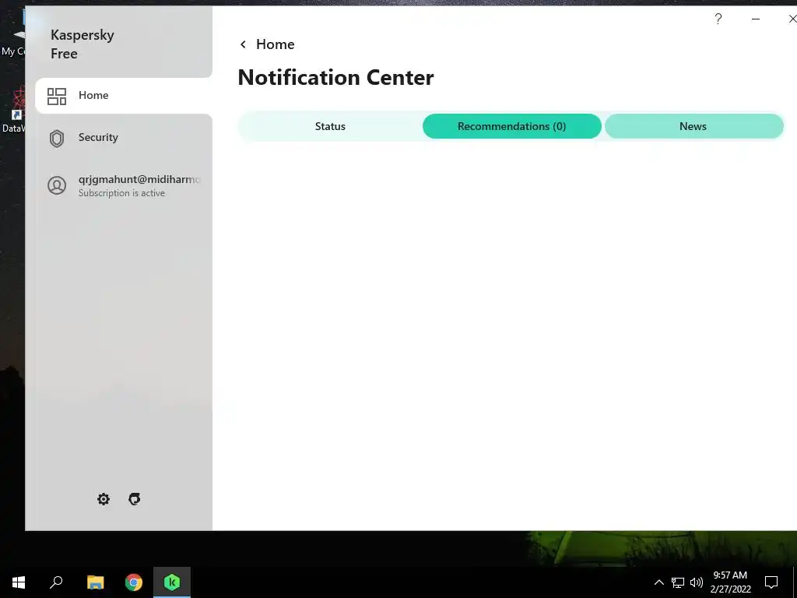The width and height of the screenshot is (797, 598).
Task: Launch Google Chrome from taskbar
Action: [134, 582]
